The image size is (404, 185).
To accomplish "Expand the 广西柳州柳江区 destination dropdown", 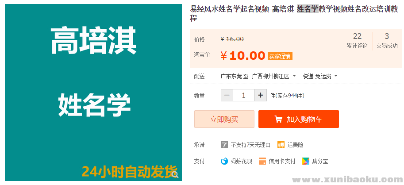I will click(x=273, y=76).
